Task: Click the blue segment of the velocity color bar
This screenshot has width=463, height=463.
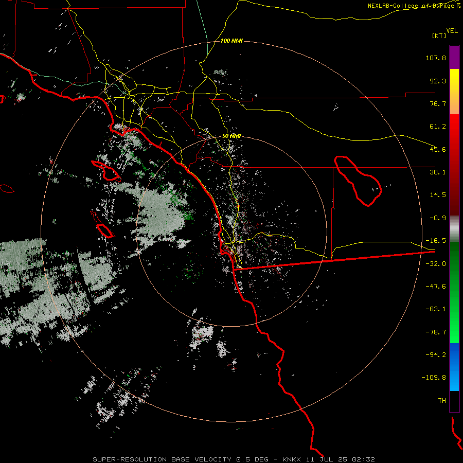Action: 454,367
